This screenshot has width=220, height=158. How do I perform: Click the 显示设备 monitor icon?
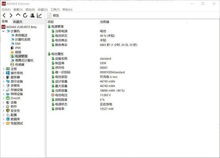(8, 81)
